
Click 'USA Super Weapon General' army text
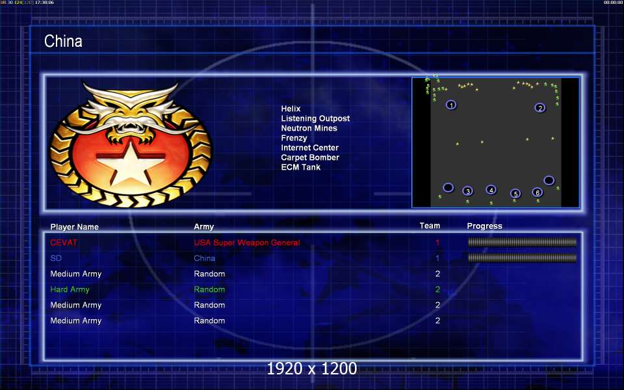click(x=247, y=242)
